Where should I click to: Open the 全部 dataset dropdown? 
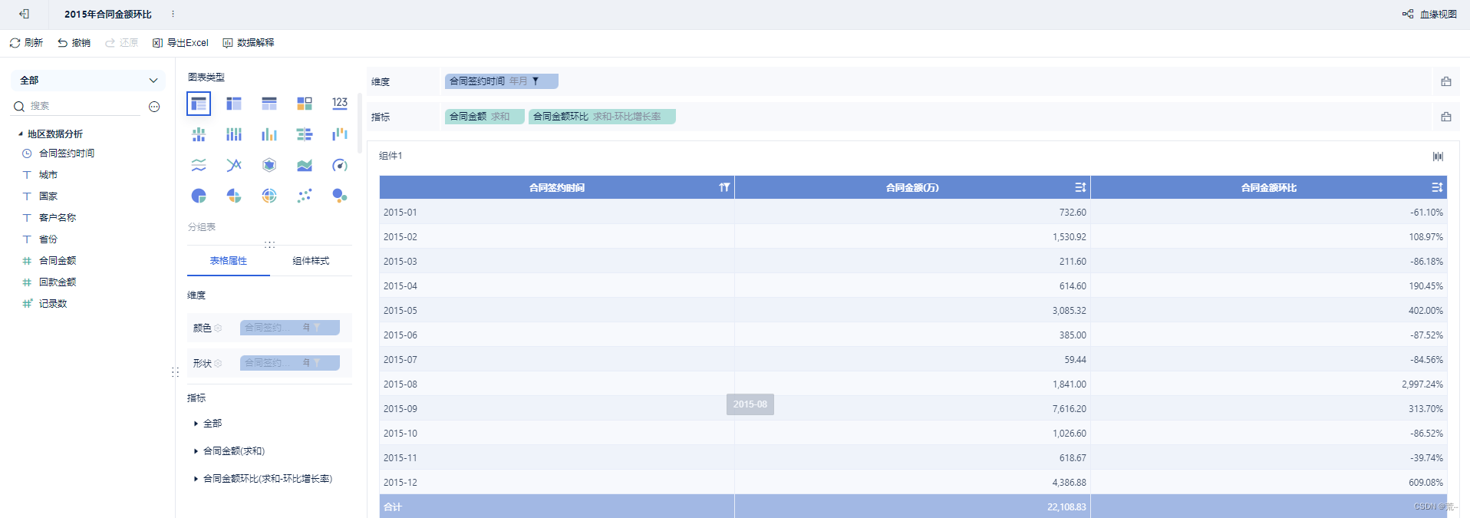88,81
